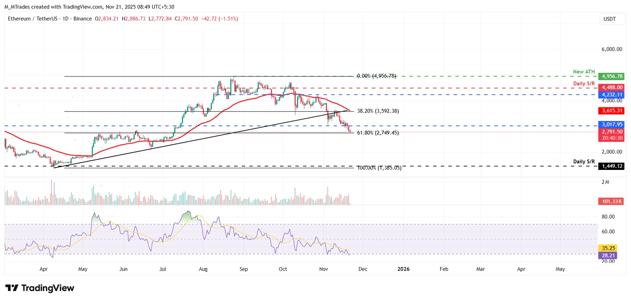Select the New ATH text annotation
The image size is (631, 301).
(584, 72)
